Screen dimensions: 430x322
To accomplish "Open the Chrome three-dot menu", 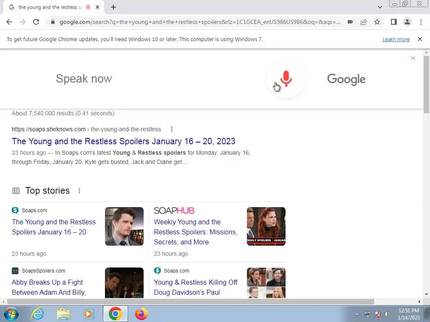I will coord(421,22).
